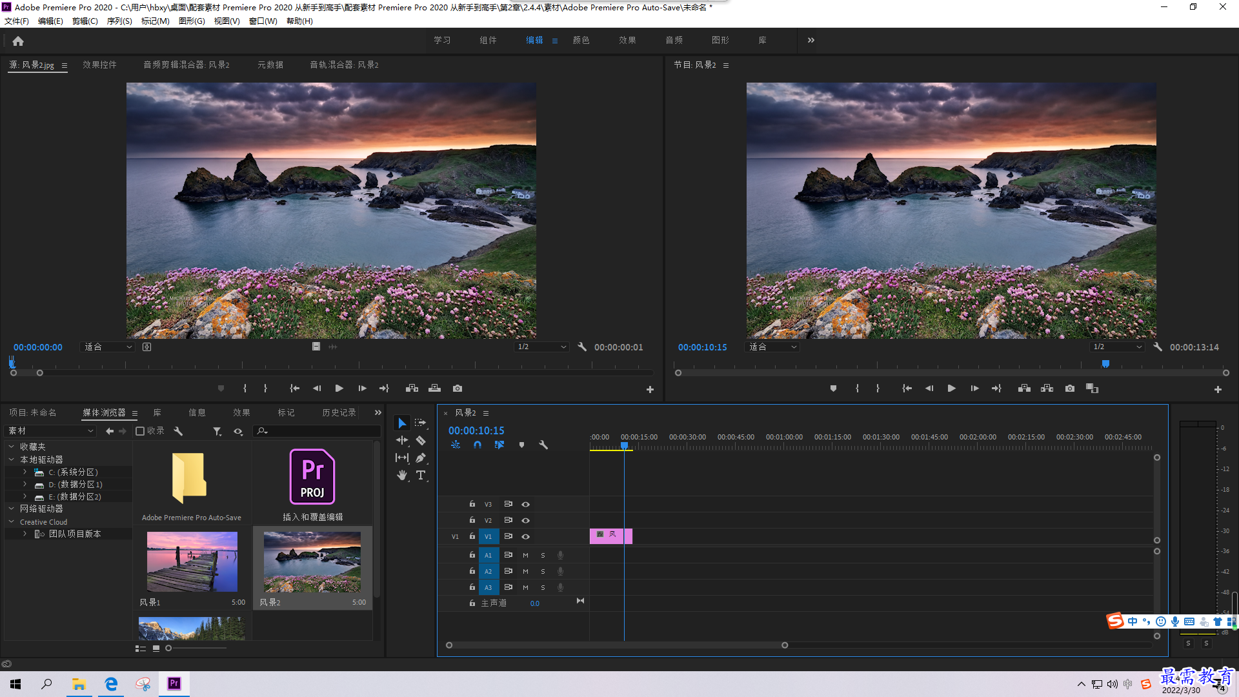Collapse the 收藏夹 tree node

point(11,447)
